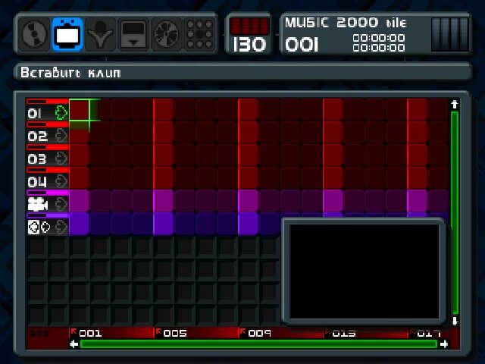The width and height of the screenshot is (485, 364).
Task: Click the magenta volume bar above camera track
Action: coord(47,193)
